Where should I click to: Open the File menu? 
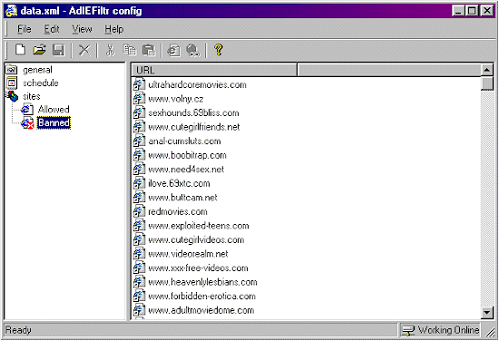pos(24,29)
